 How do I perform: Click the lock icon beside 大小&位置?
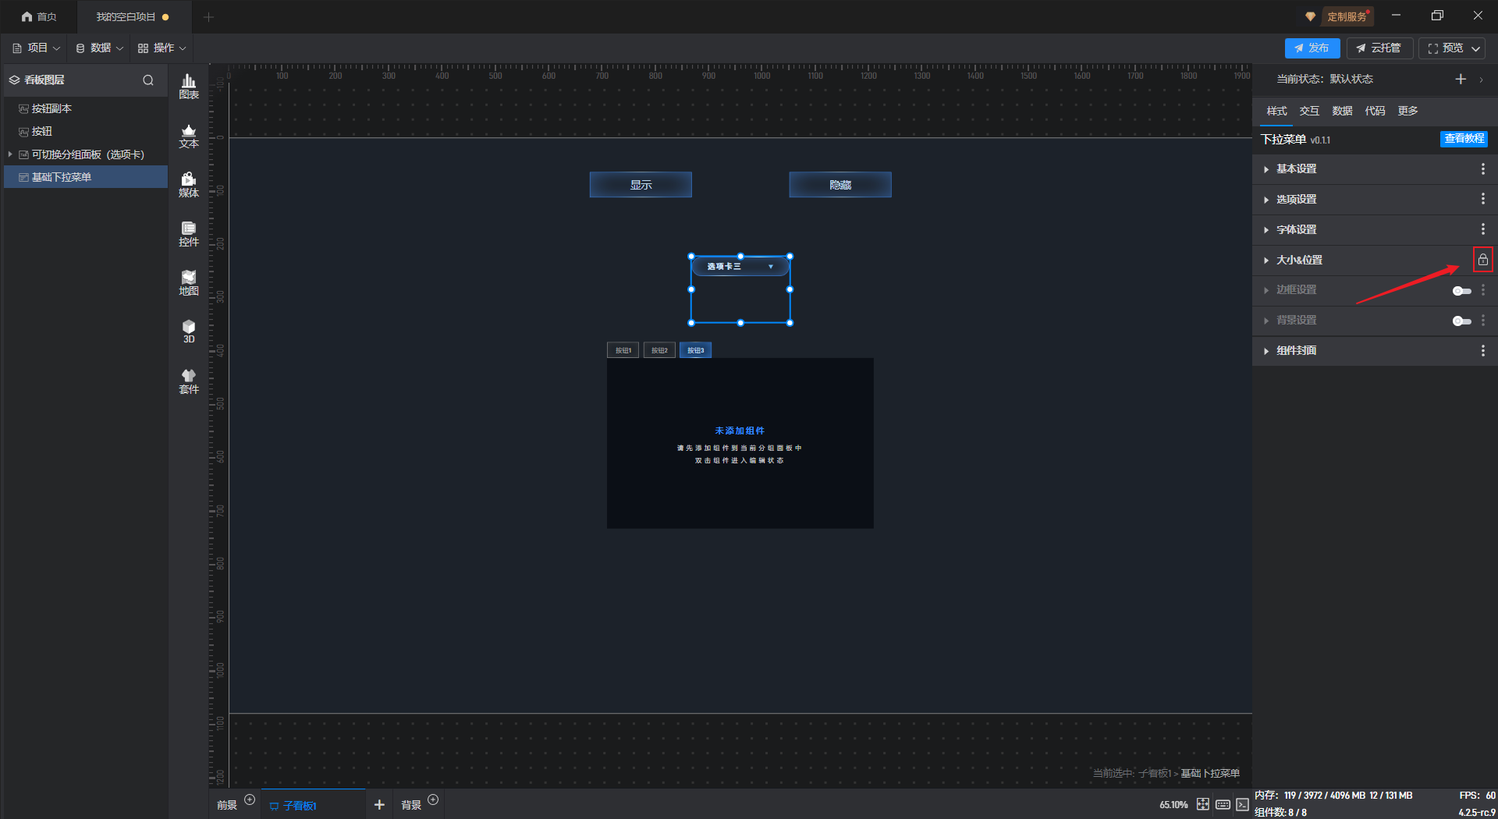coord(1482,260)
